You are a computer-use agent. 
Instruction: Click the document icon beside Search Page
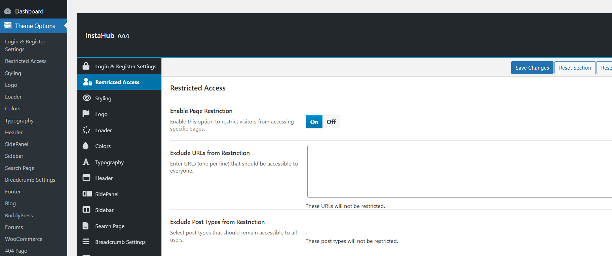point(86,226)
